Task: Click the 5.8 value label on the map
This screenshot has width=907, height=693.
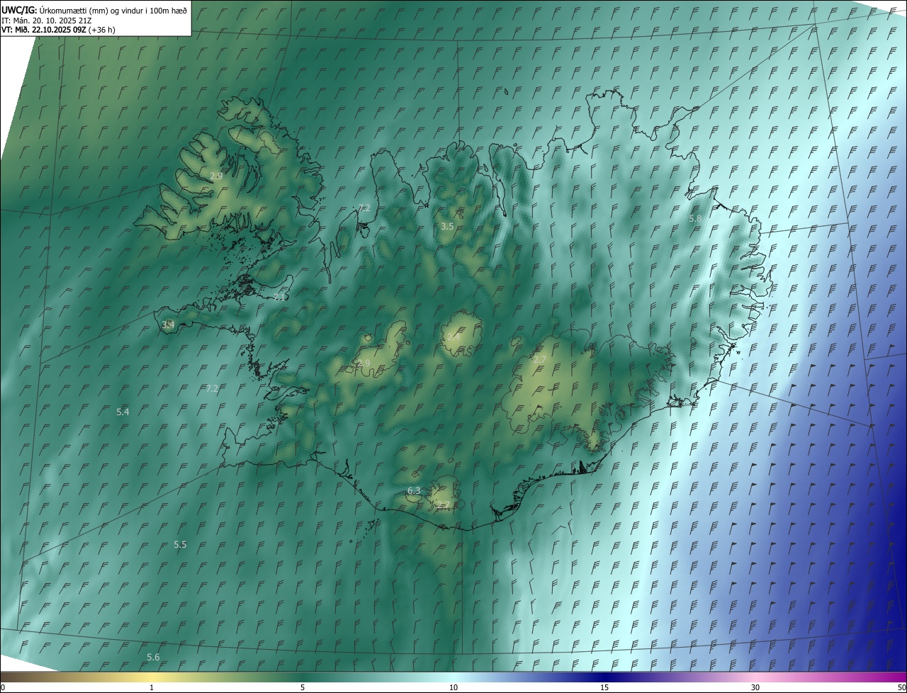Action: (x=695, y=219)
